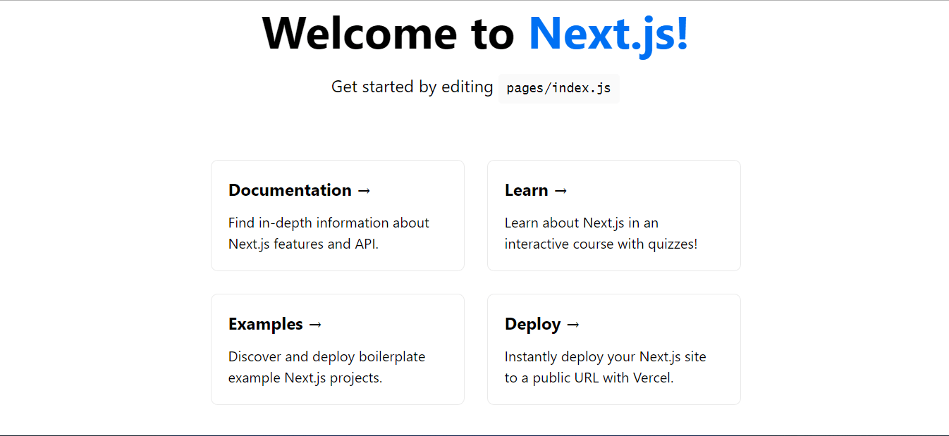Click the 'Welcome to' heading text

(388, 32)
